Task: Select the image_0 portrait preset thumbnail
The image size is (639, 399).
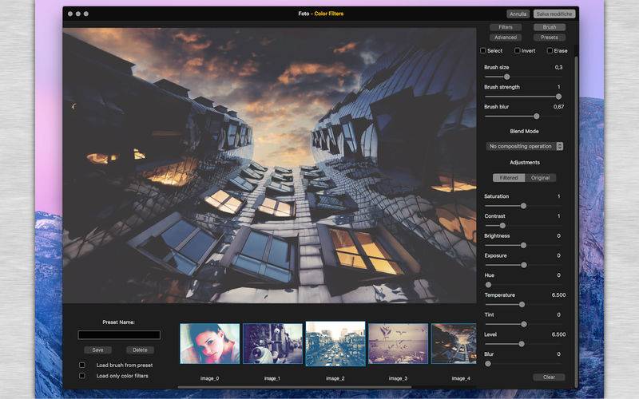Action: [210, 344]
